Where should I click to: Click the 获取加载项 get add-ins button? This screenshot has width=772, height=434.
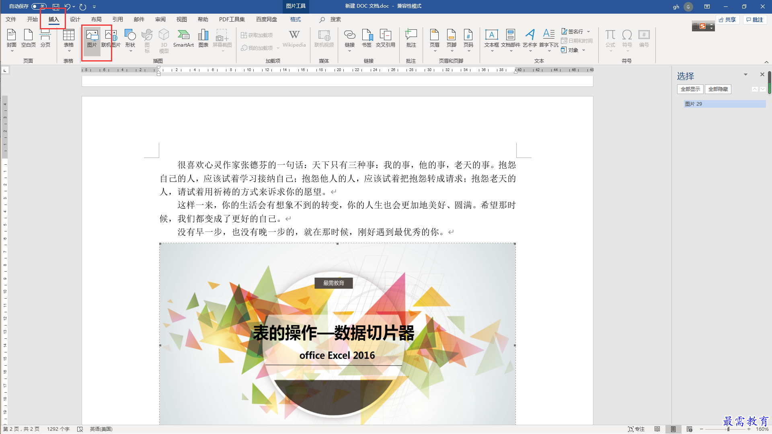(x=257, y=35)
